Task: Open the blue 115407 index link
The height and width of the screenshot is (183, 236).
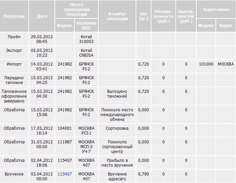Action: [65, 174]
